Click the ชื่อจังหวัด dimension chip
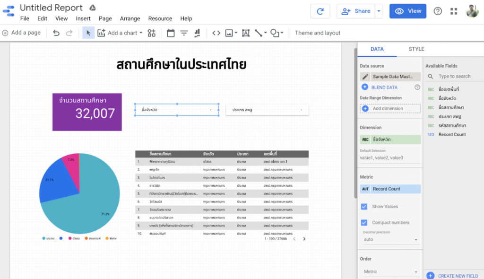The image size is (484, 279). click(x=390, y=139)
